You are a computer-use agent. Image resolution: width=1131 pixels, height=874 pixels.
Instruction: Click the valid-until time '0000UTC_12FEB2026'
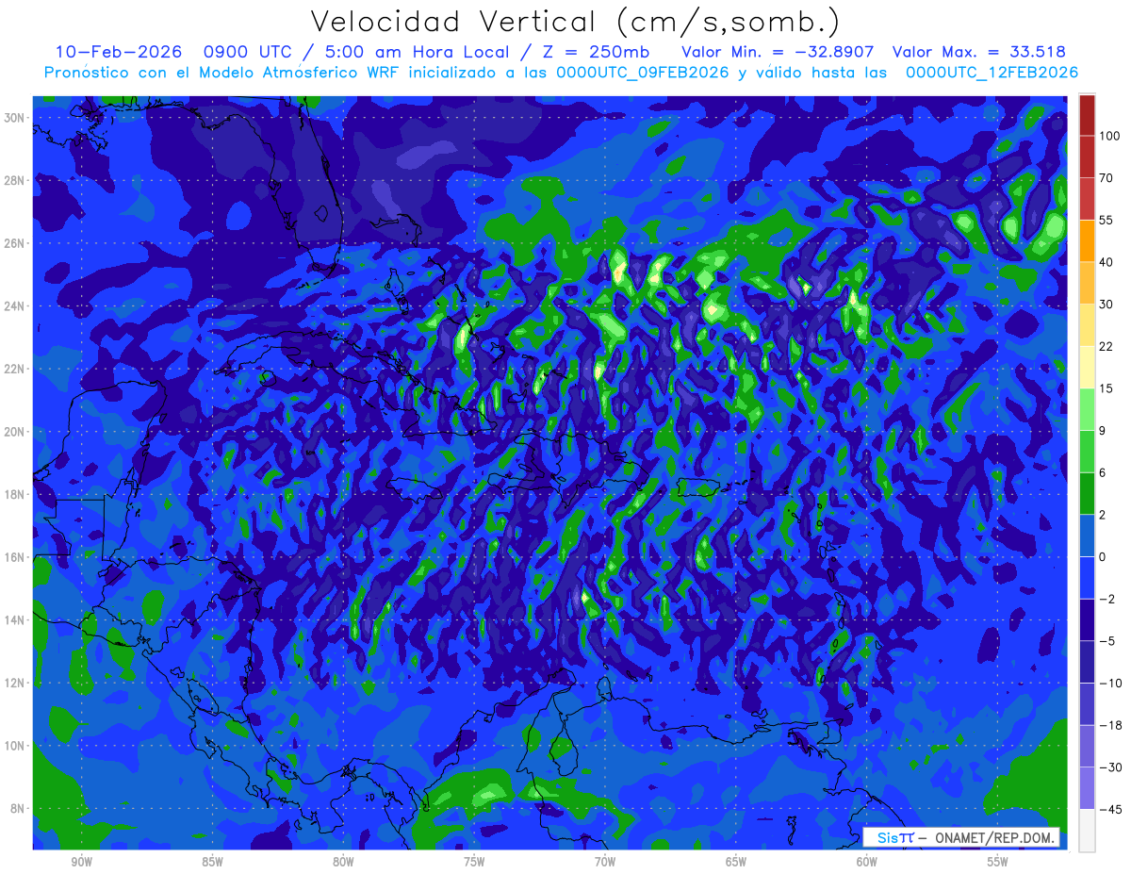pos(992,73)
